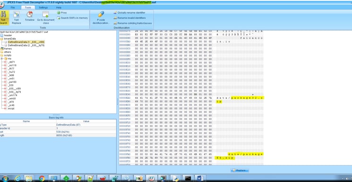Screen dimensions: 352x182
Task: Open the _ti30__cl89 script
Action: (13, 89)
